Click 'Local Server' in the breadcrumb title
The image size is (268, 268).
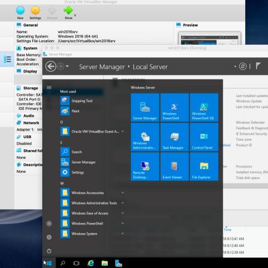[x=150, y=67]
